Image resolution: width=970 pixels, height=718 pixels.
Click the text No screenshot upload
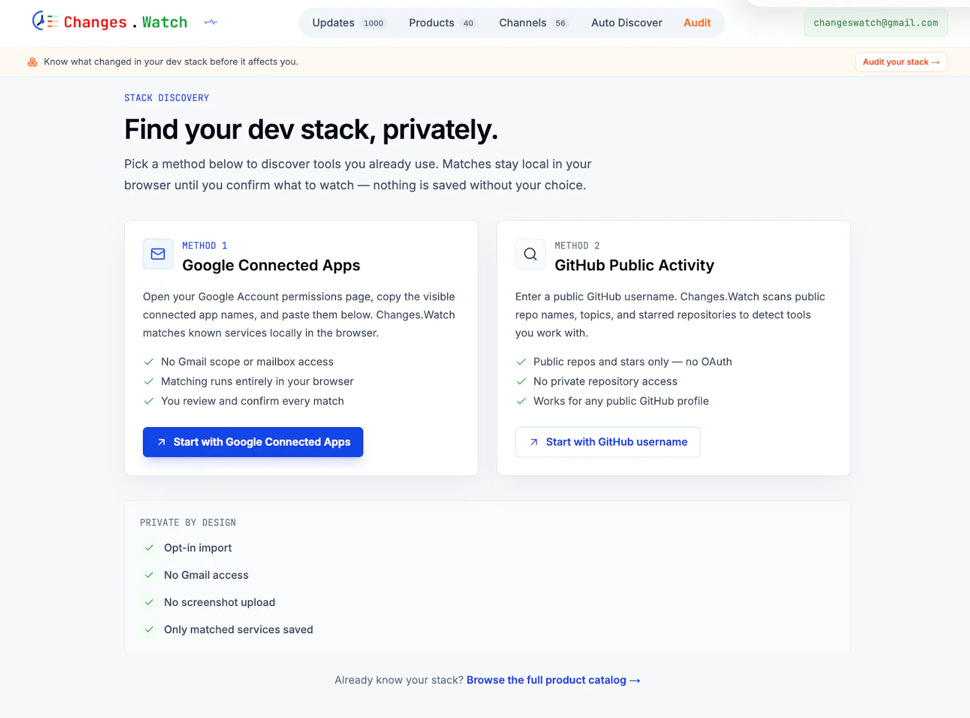pyautogui.click(x=219, y=602)
